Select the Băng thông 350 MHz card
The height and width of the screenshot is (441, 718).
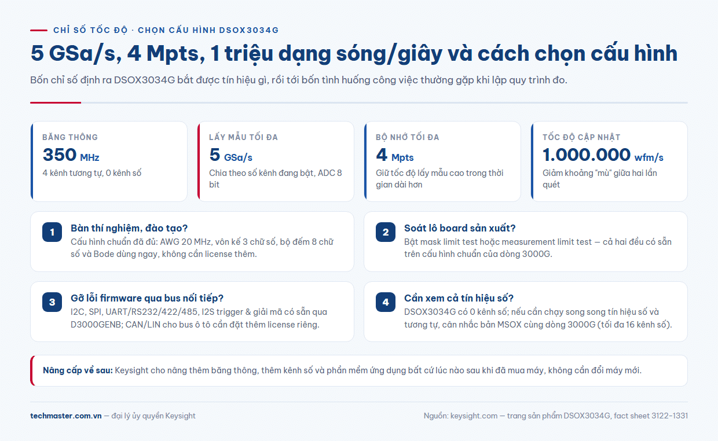coord(109,161)
